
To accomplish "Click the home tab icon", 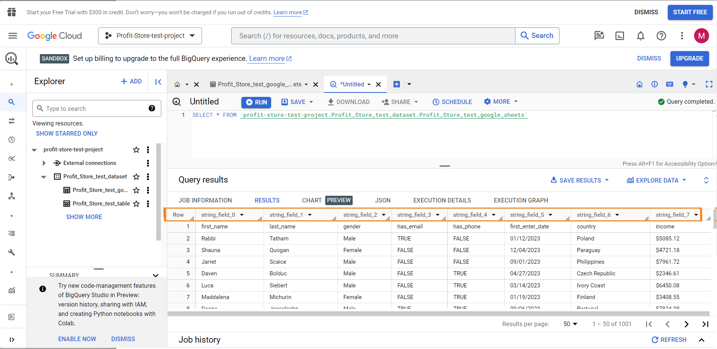I will click(177, 85).
